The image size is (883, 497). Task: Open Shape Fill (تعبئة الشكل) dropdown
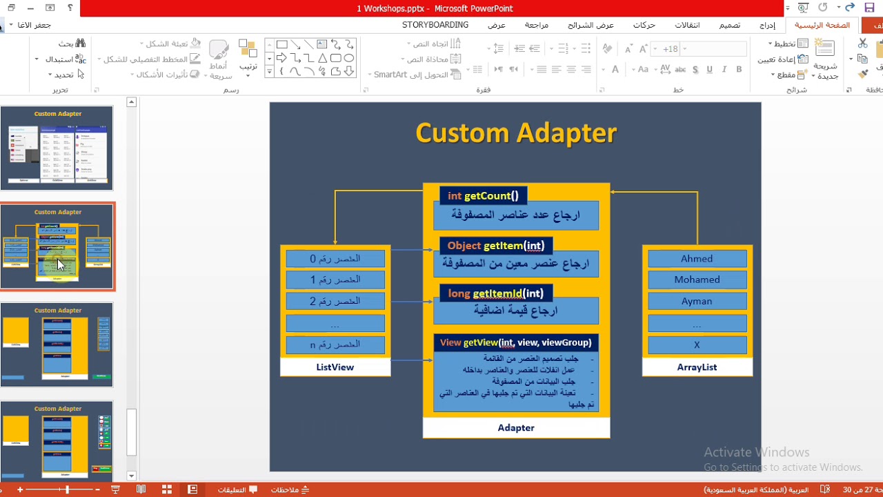point(169,43)
